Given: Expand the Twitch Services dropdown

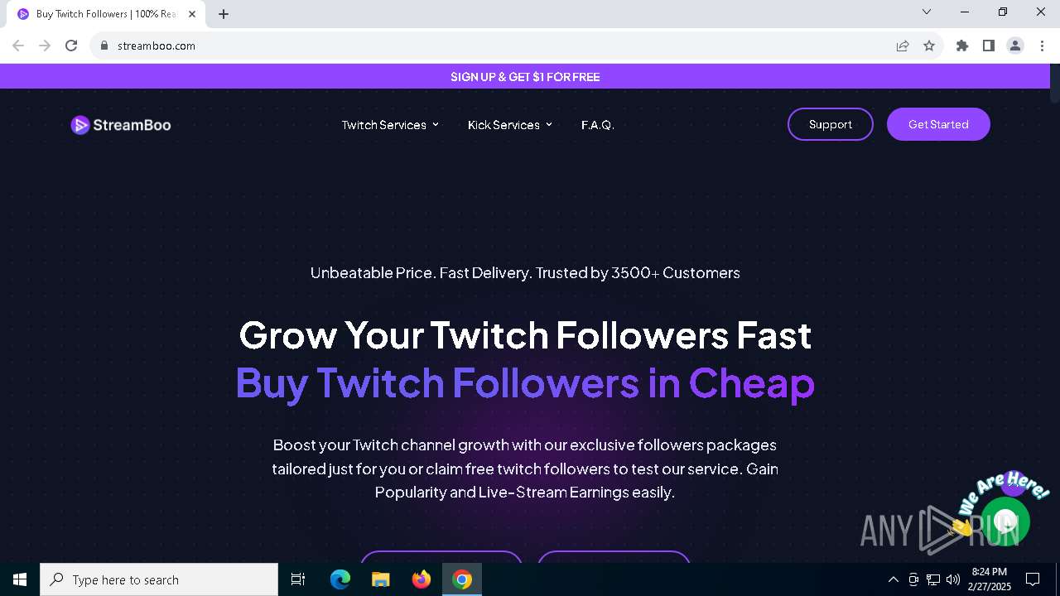Looking at the screenshot, I should click(390, 125).
